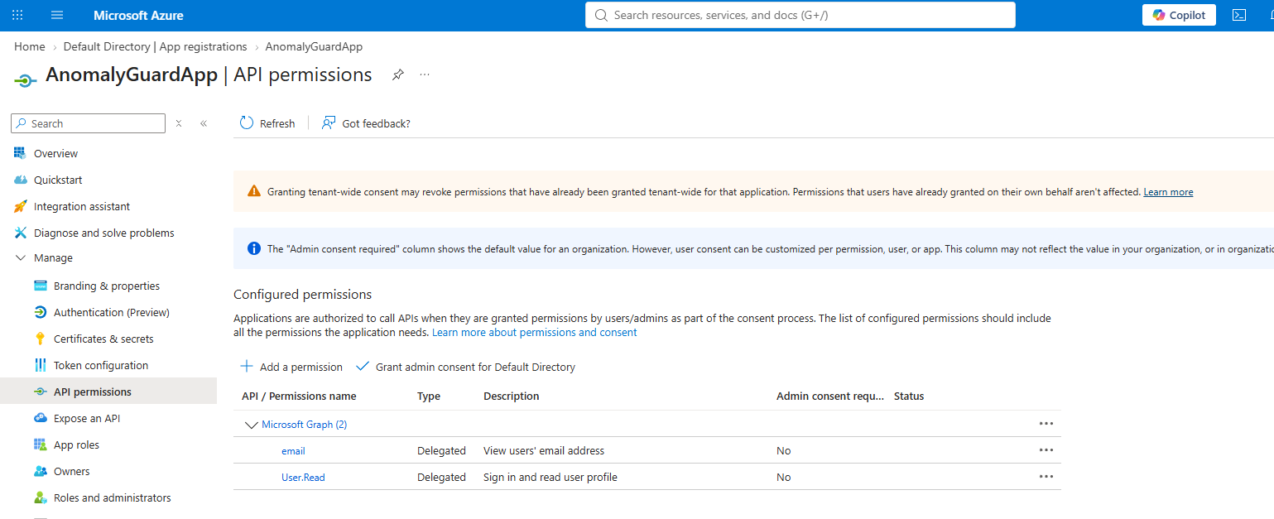Image resolution: width=1274 pixels, height=519 pixels.
Task: Open Learn more link in warning banner
Action: (x=1168, y=192)
